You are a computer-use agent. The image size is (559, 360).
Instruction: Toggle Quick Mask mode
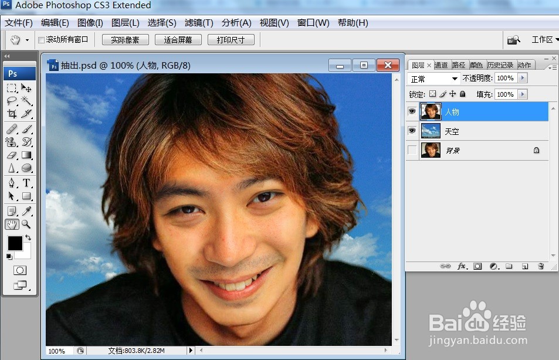tap(19, 270)
